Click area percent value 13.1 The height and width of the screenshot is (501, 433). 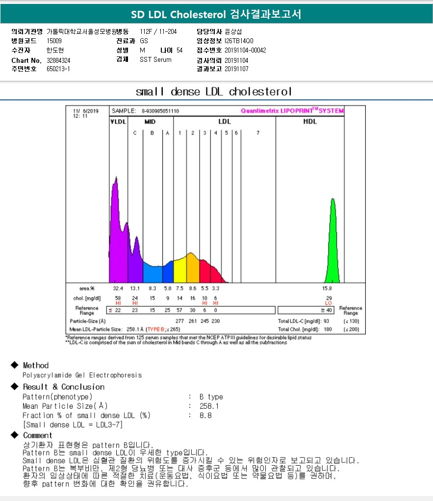point(135,288)
